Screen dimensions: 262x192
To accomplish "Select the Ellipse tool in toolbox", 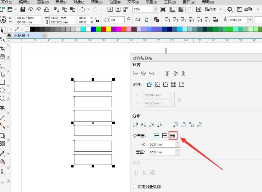I will pos(2,90).
